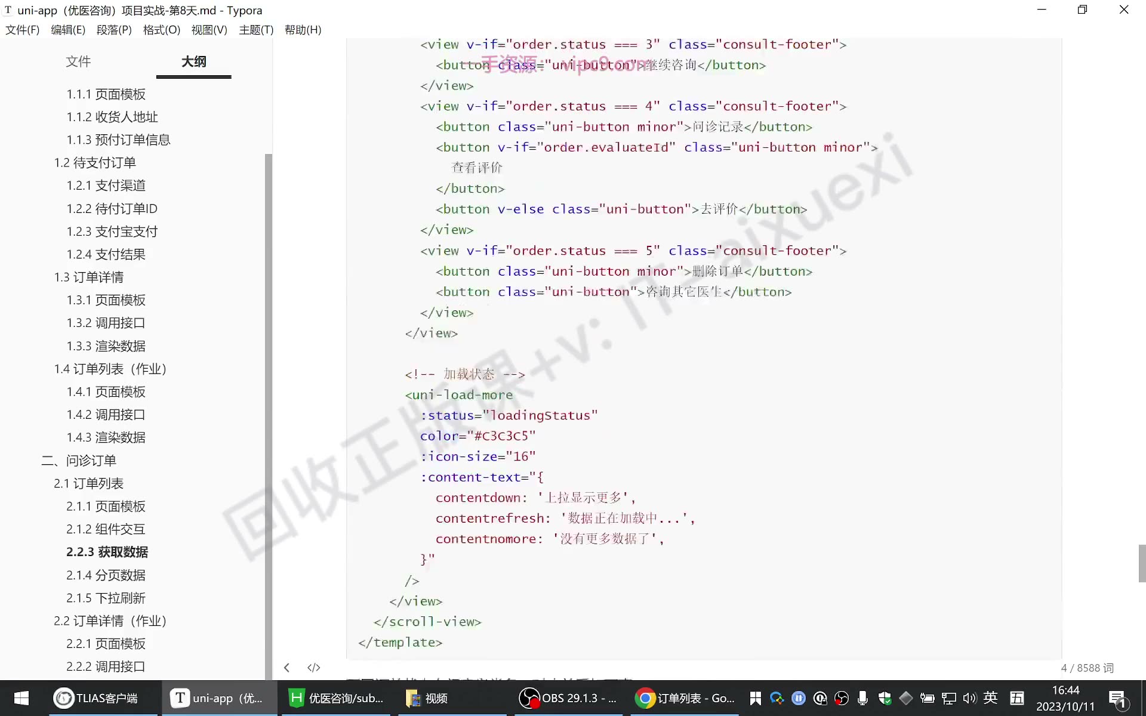
Task: Click the volume speaker tray icon
Action: pos(969,698)
